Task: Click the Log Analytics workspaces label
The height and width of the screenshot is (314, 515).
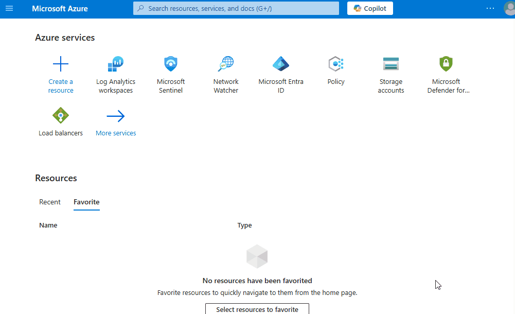Action: (116, 86)
